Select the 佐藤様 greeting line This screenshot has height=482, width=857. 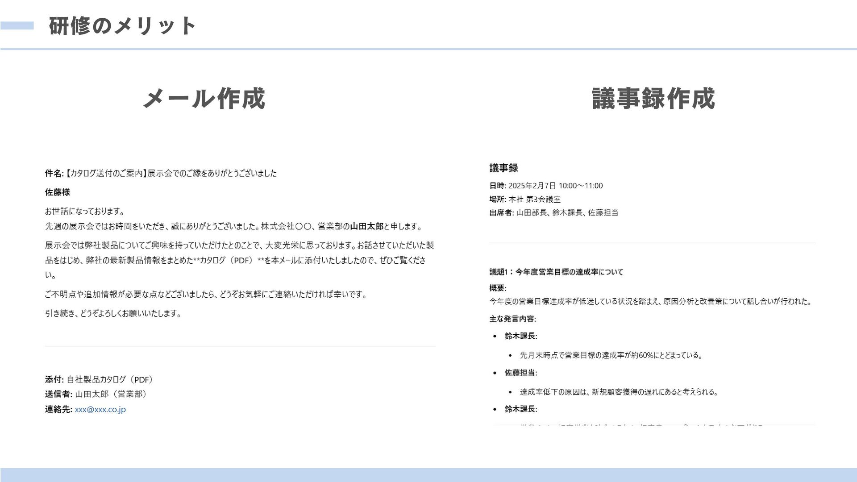[58, 192]
